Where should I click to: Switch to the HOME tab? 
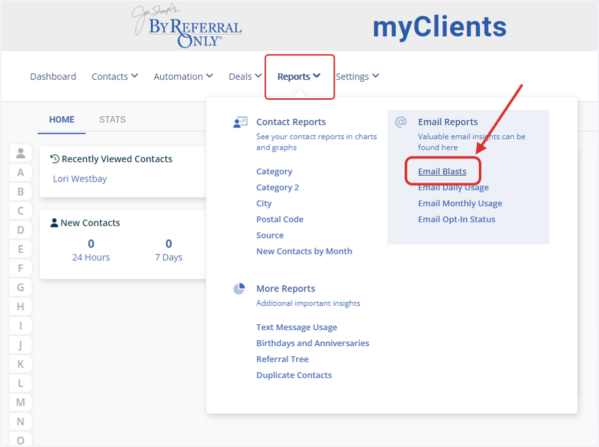click(62, 120)
